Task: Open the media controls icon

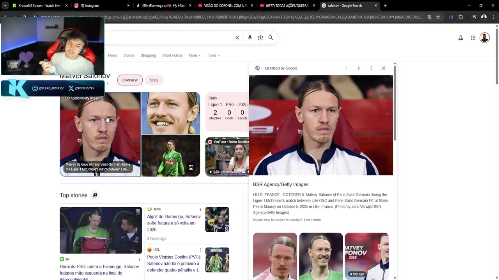Action: (x=474, y=17)
